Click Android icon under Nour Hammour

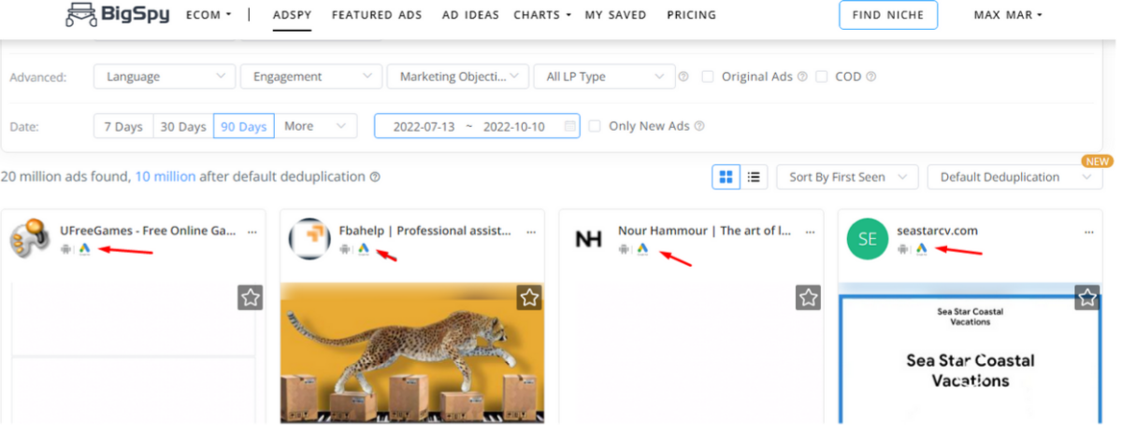click(x=624, y=249)
